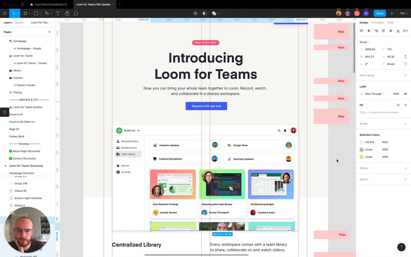The width and height of the screenshot is (411, 257).
Task: Open the 74% zoom dropdown
Action: pos(403,13)
